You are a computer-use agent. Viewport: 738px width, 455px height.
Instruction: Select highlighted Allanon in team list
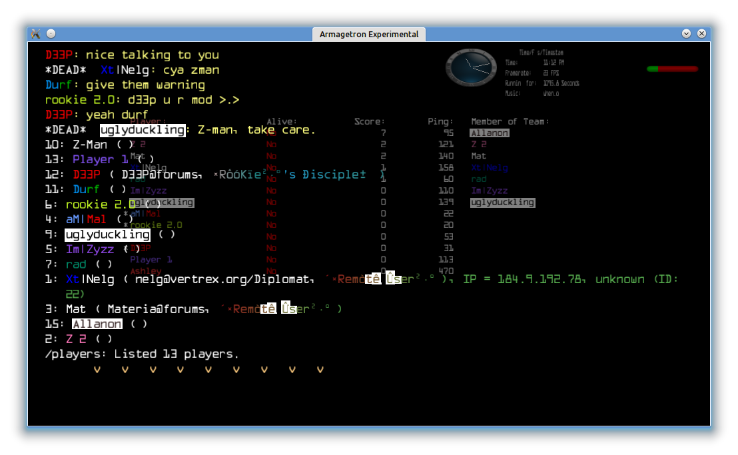pyautogui.click(x=490, y=133)
